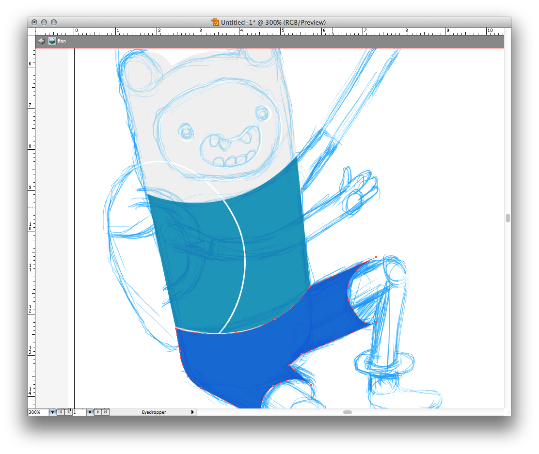
Task: Open the zoom level dropdown
Action: pyautogui.click(x=52, y=412)
